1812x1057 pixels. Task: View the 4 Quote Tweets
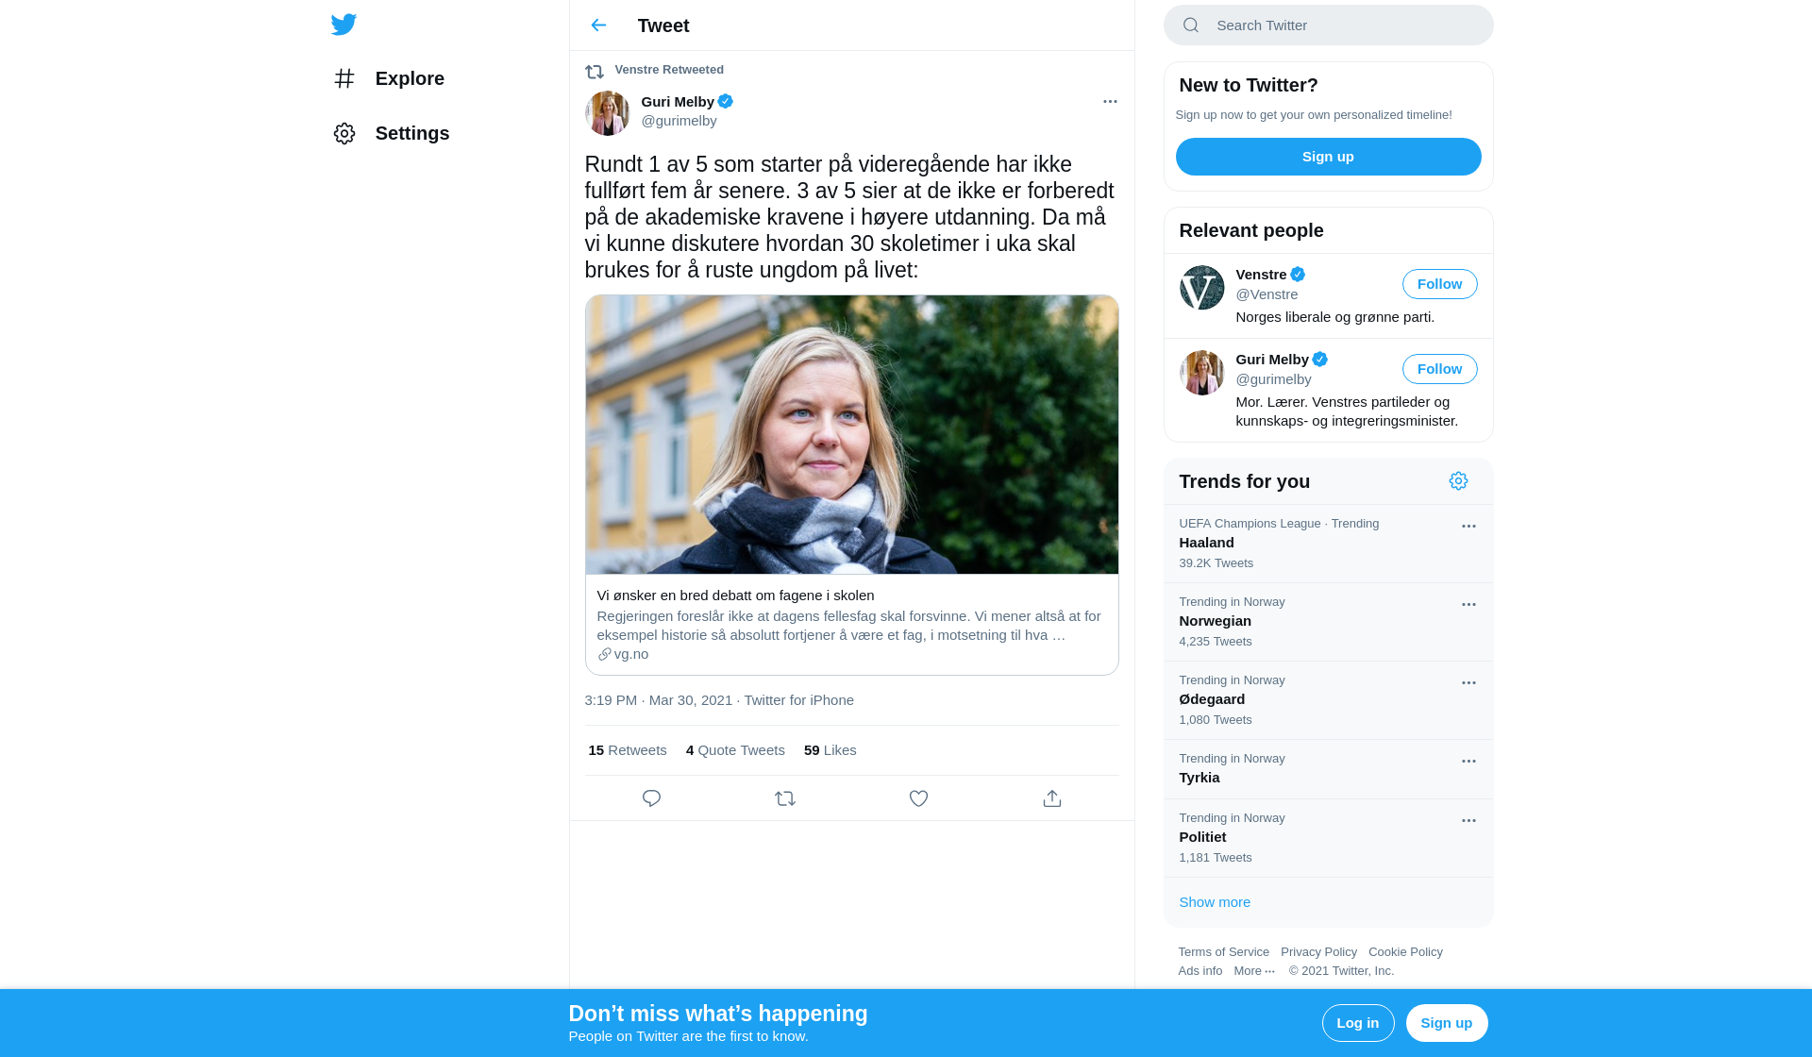pyautogui.click(x=735, y=750)
